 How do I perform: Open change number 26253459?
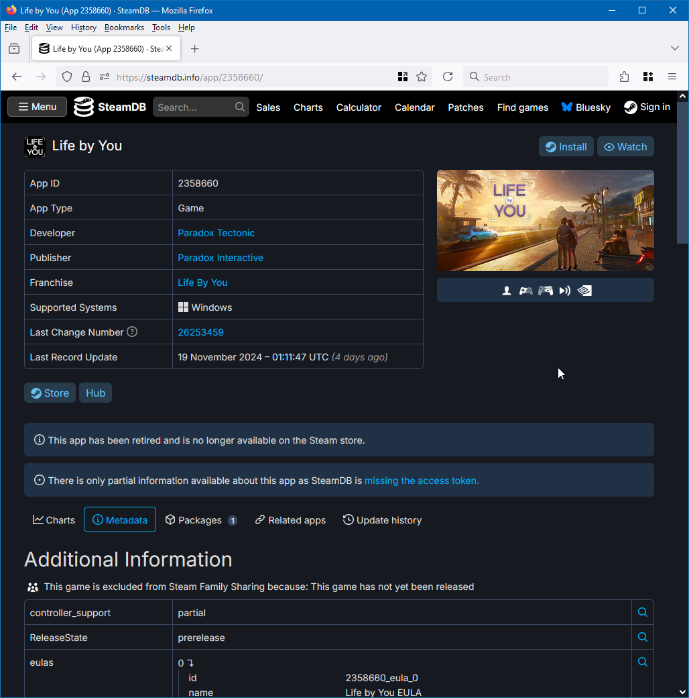click(200, 332)
